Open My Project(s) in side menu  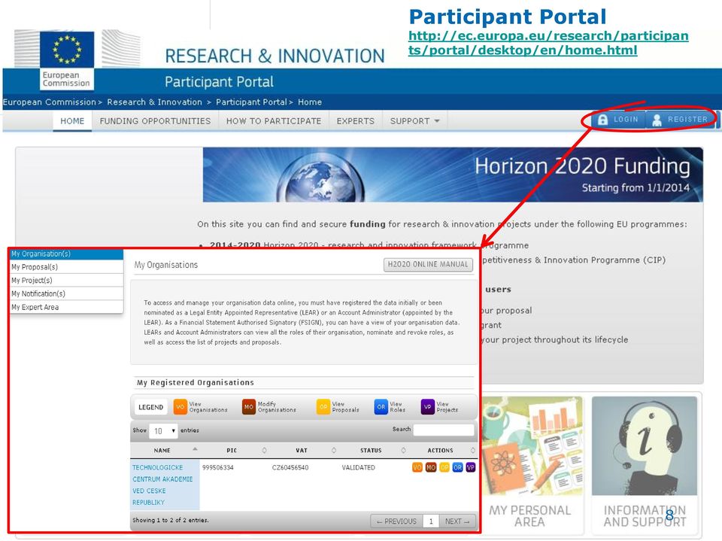[67, 280]
